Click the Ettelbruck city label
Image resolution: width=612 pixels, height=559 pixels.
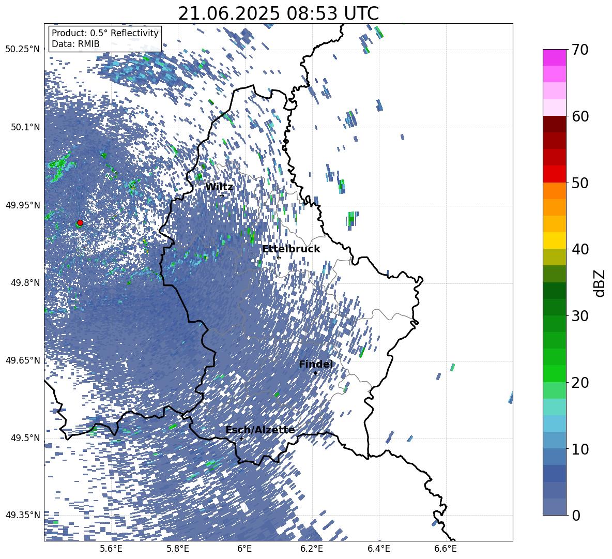[291, 249]
